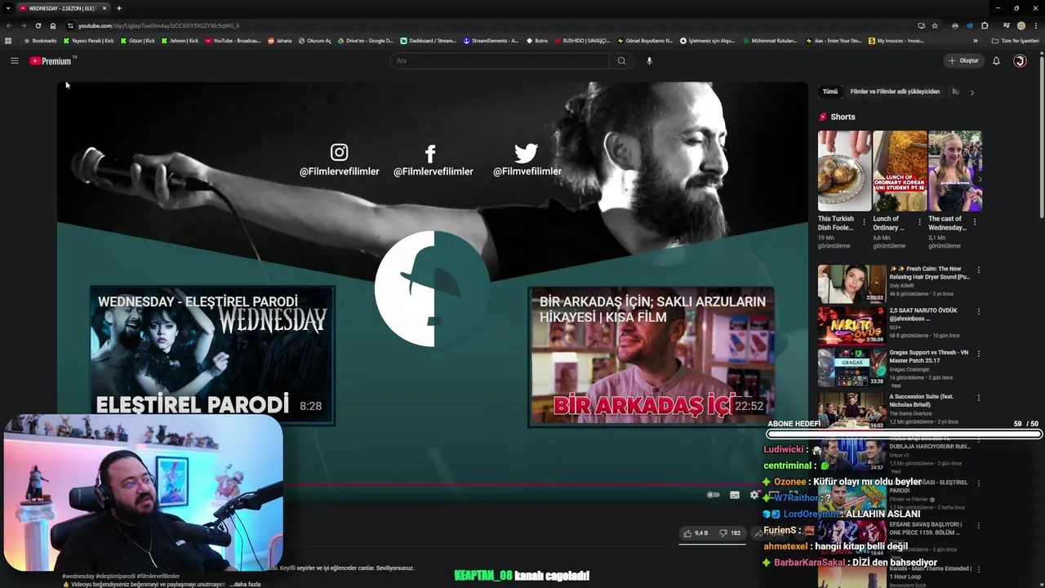
Task: Go to the YouTube Premium home logo
Action: click(52, 60)
